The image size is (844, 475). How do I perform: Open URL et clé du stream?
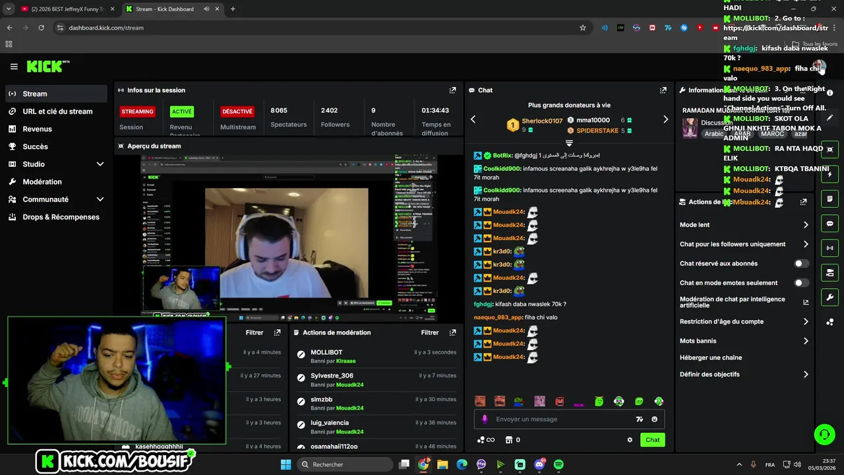(56, 111)
